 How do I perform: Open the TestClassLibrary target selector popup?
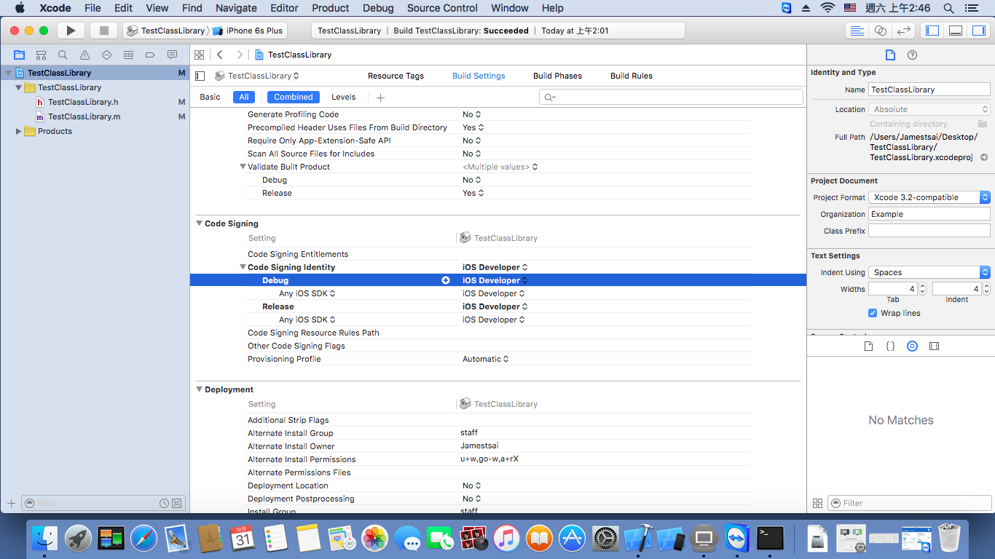click(x=257, y=76)
